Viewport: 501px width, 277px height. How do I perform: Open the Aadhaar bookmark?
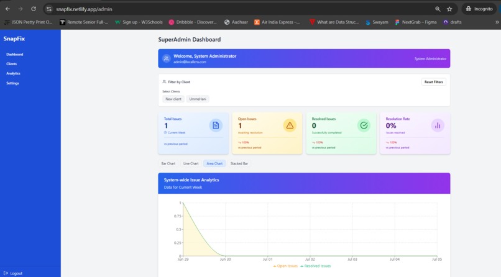[x=236, y=22]
